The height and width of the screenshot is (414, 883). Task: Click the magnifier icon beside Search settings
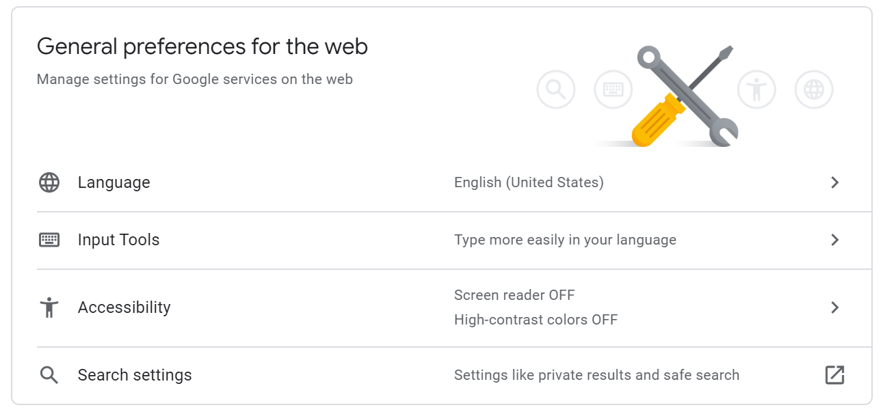[49, 375]
